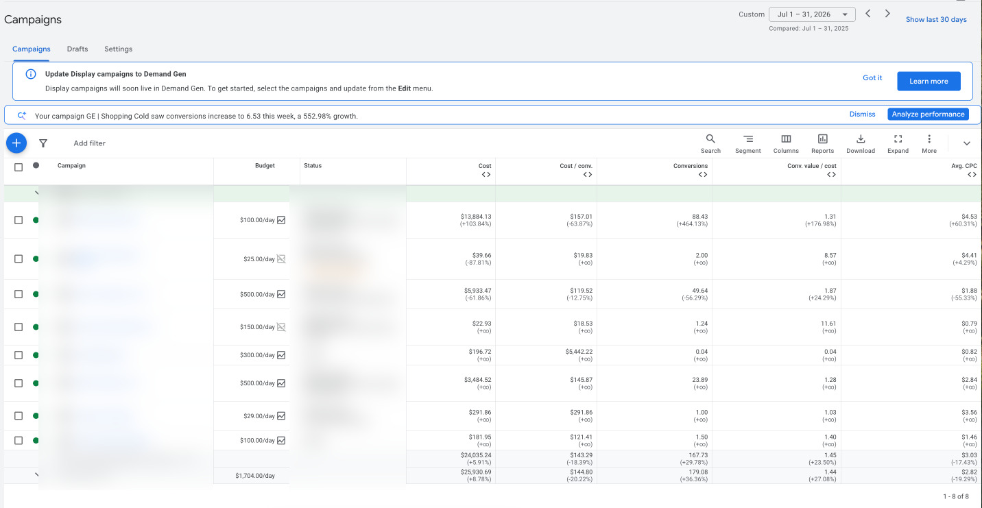Select the campaign row costing $22.93
Screen dimensions: 982x508
19,327
